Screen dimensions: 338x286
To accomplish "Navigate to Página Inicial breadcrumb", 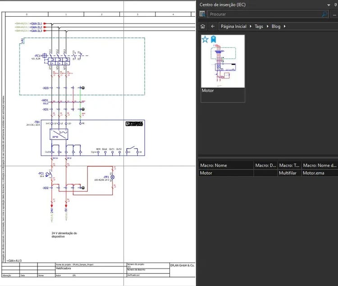I will point(233,26).
